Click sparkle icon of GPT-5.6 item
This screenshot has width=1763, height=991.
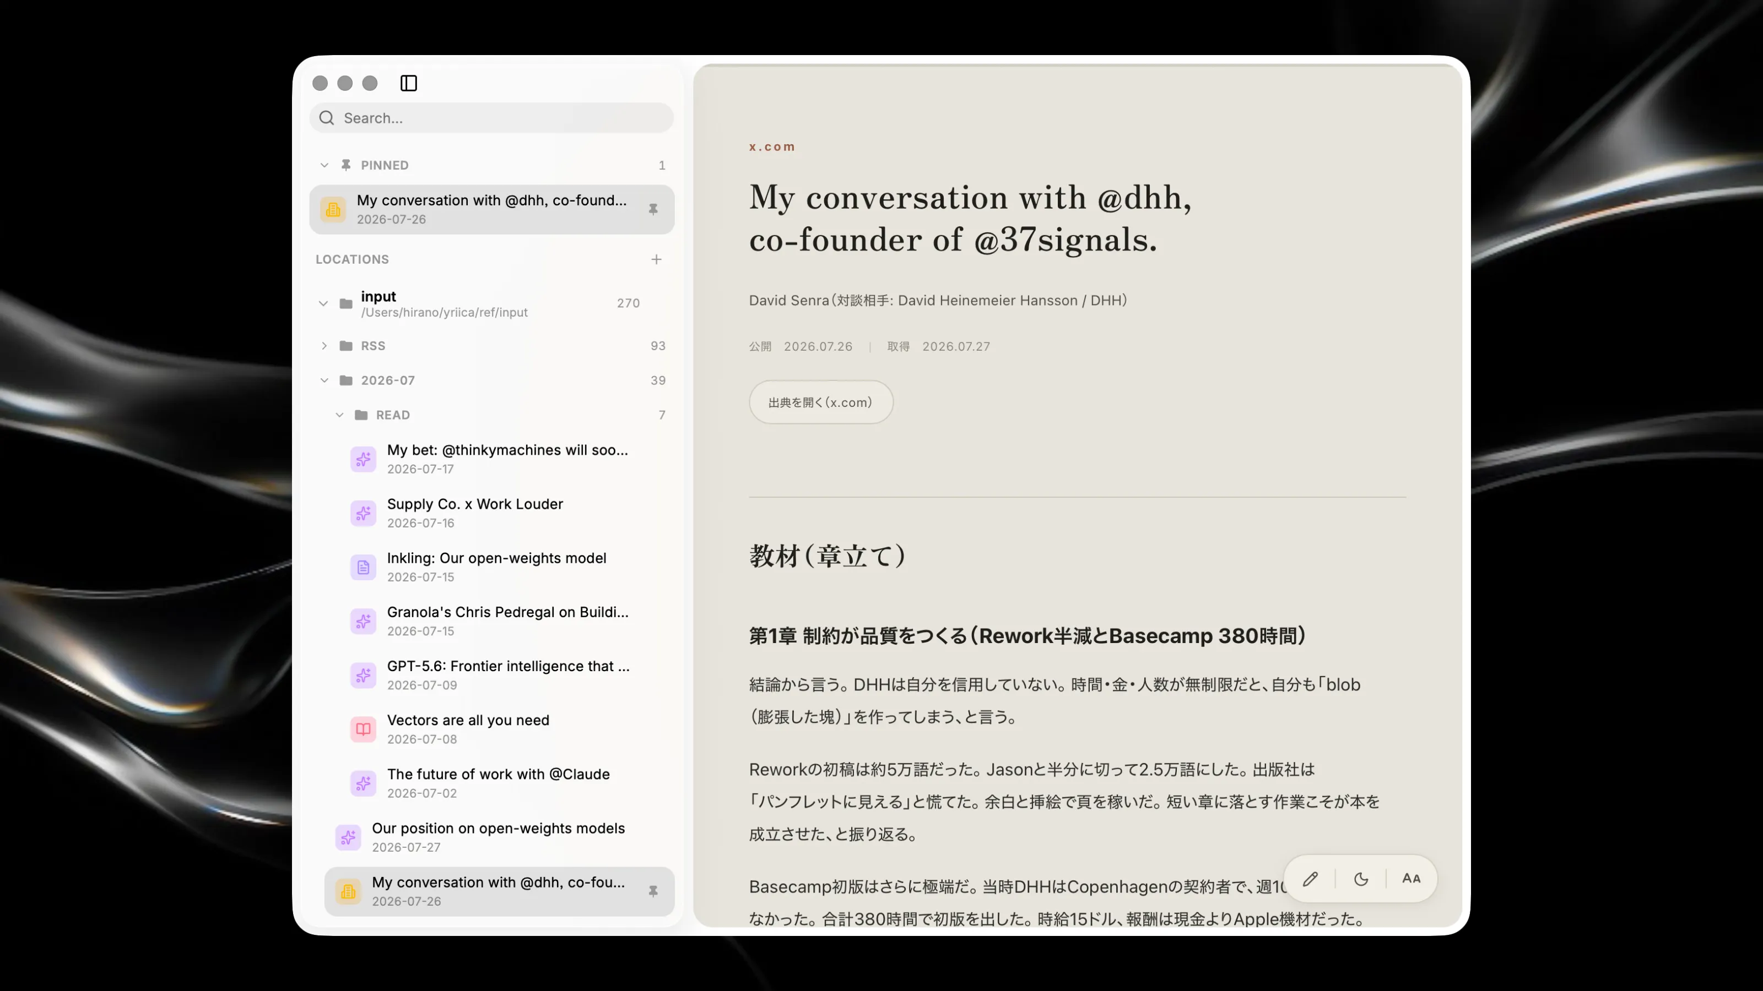tap(364, 675)
